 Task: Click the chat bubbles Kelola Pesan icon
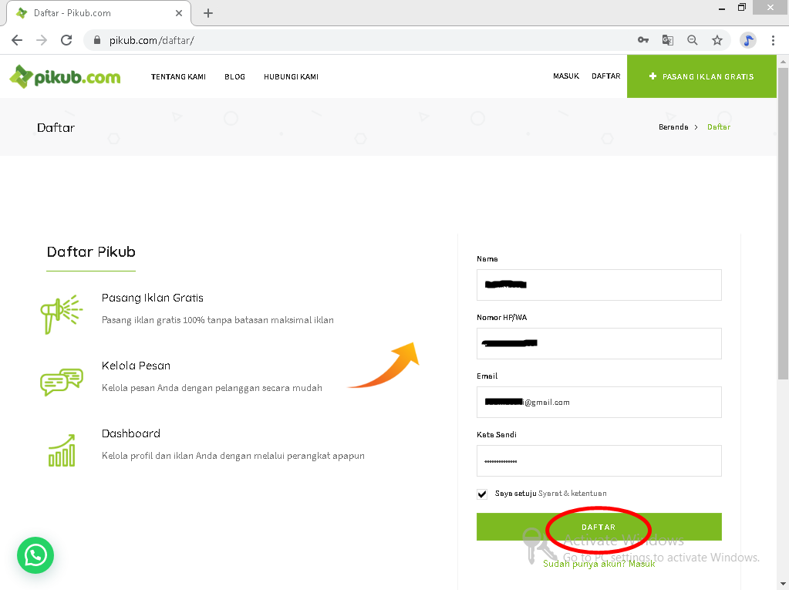pyautogui.click(x=62, y=381)
